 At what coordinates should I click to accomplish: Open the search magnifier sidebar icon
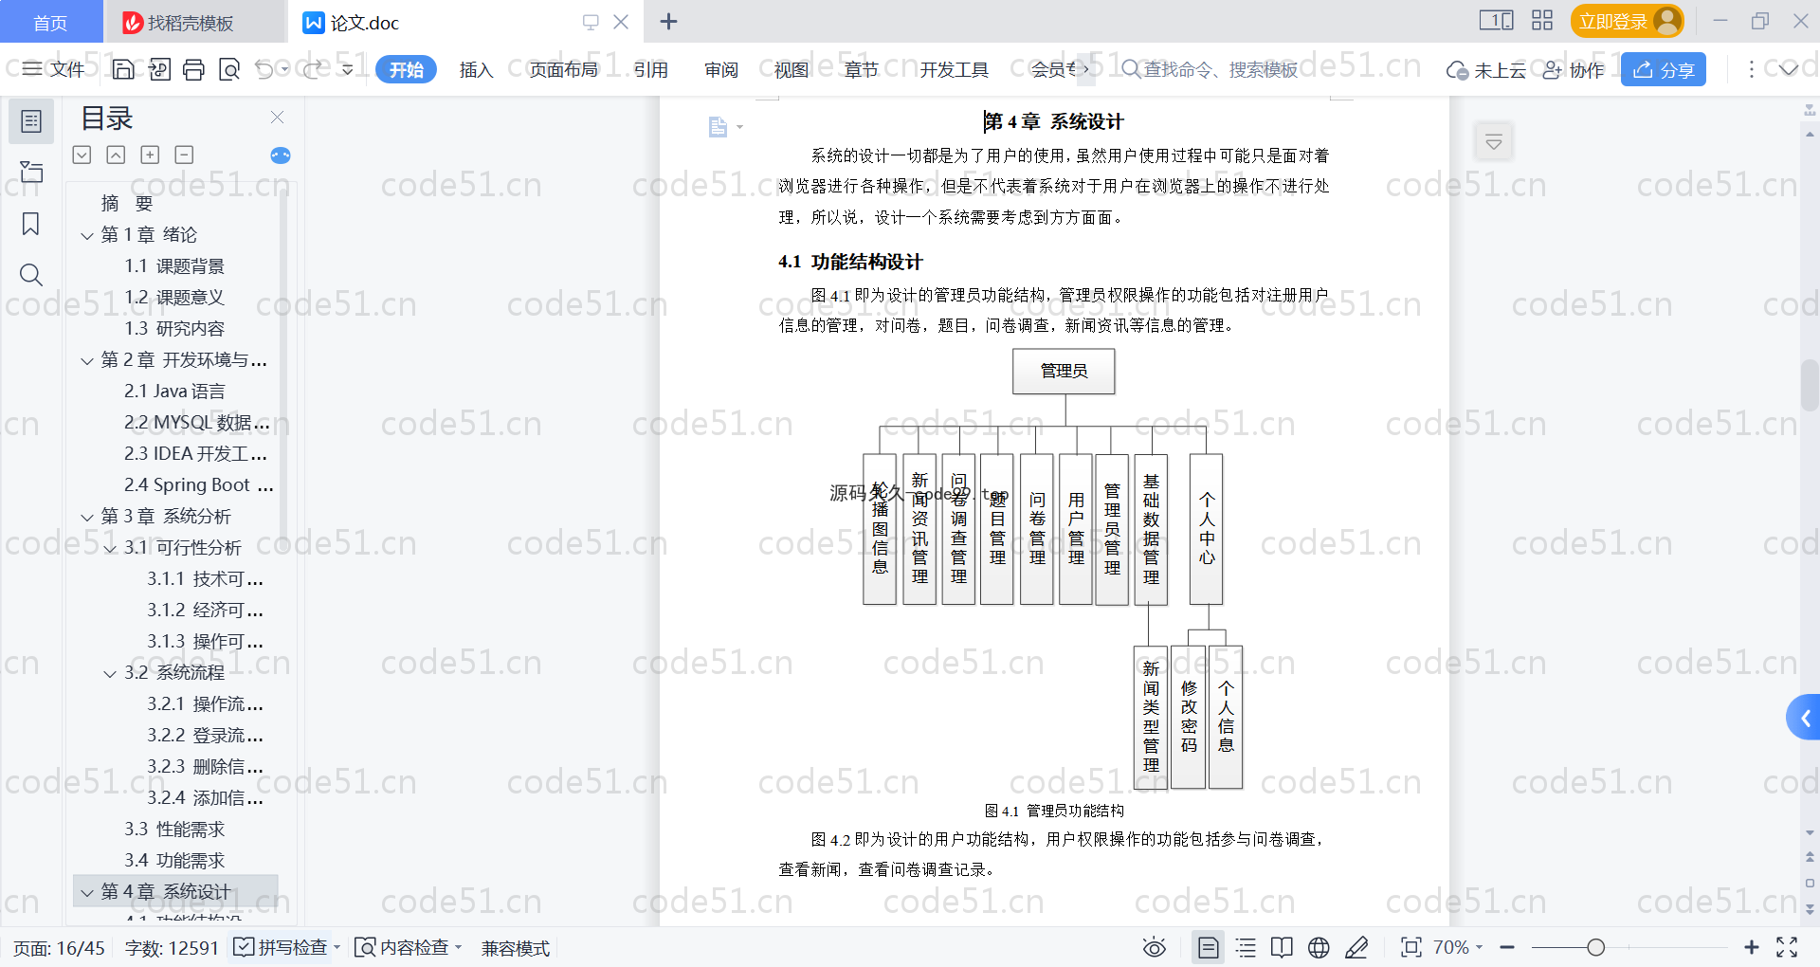click(x=31, y=275)
